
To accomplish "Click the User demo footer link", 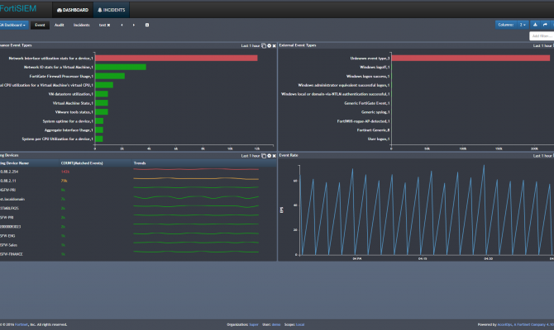I will 276,324.
